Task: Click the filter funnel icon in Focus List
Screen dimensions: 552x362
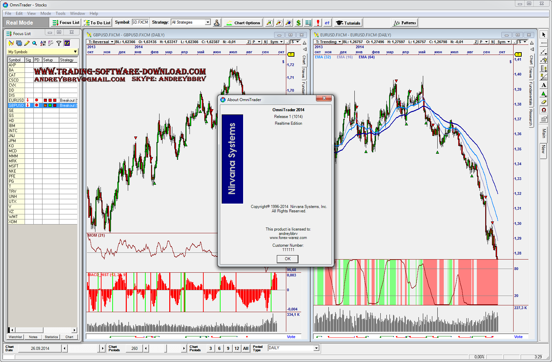Action: click(x=59, y=43)
